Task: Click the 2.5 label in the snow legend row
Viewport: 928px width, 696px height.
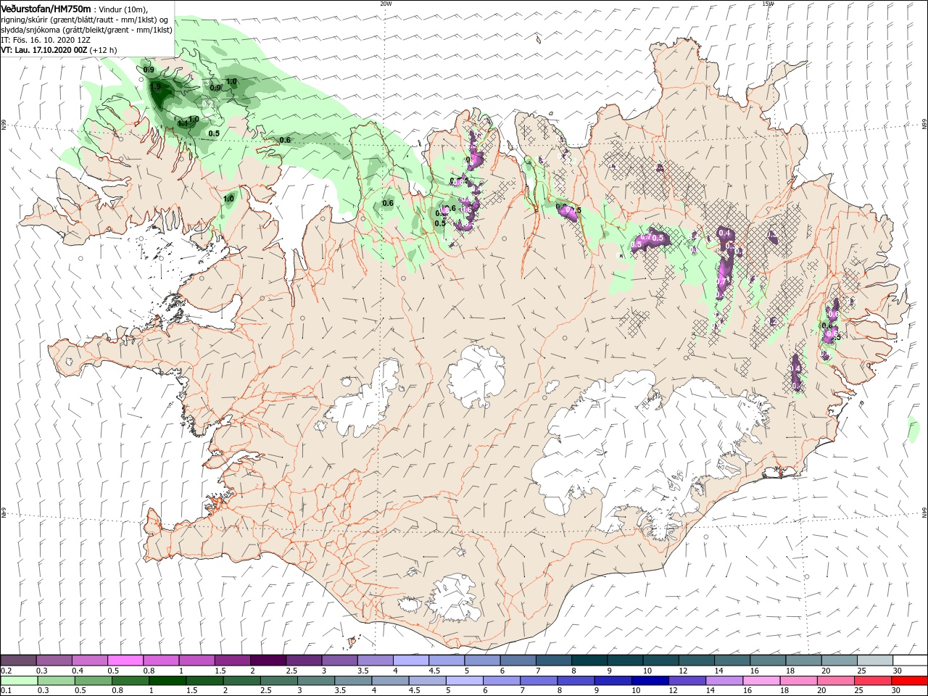Action: click(291, 671)
